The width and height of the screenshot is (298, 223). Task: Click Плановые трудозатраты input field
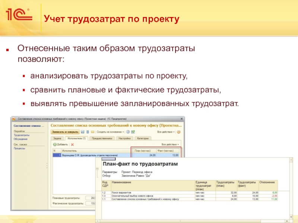point(91,198)
